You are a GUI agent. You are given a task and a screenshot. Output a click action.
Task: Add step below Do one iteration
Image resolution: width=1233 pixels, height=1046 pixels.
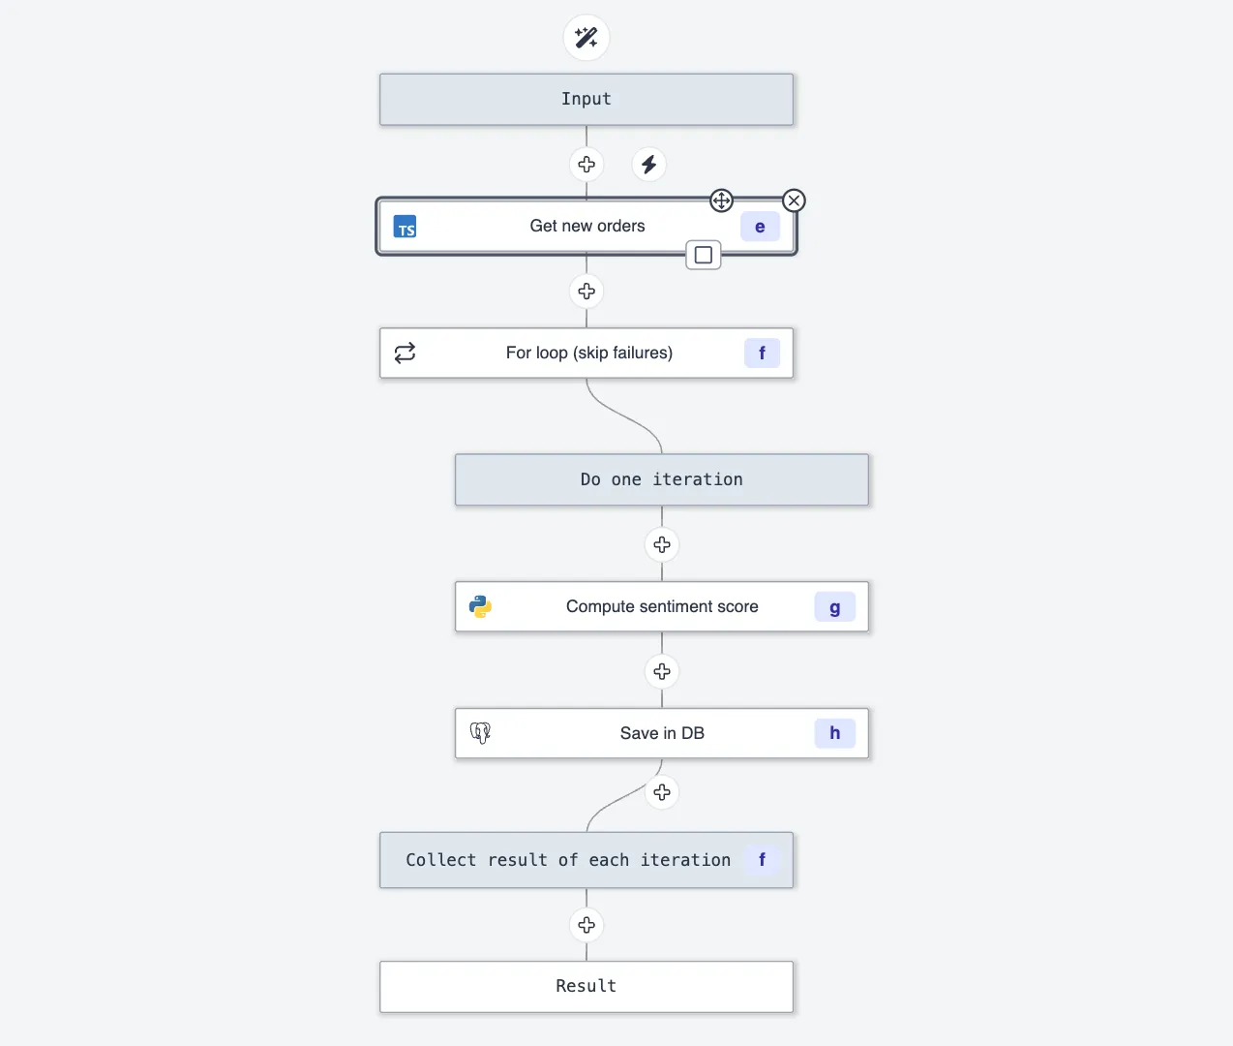[662, 545]
